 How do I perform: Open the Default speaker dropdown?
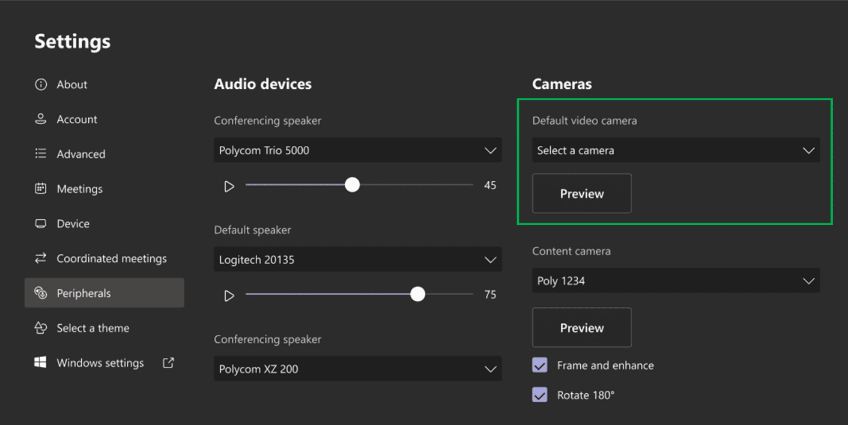pos(357,259)
